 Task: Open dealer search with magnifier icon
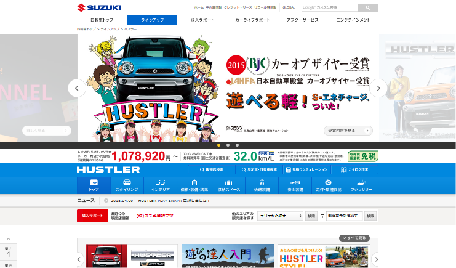pyautogui.click(x=212, y=169)
